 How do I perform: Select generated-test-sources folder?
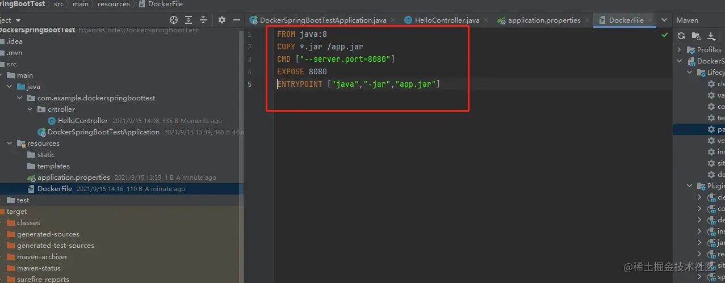click(x=56, y=246)
